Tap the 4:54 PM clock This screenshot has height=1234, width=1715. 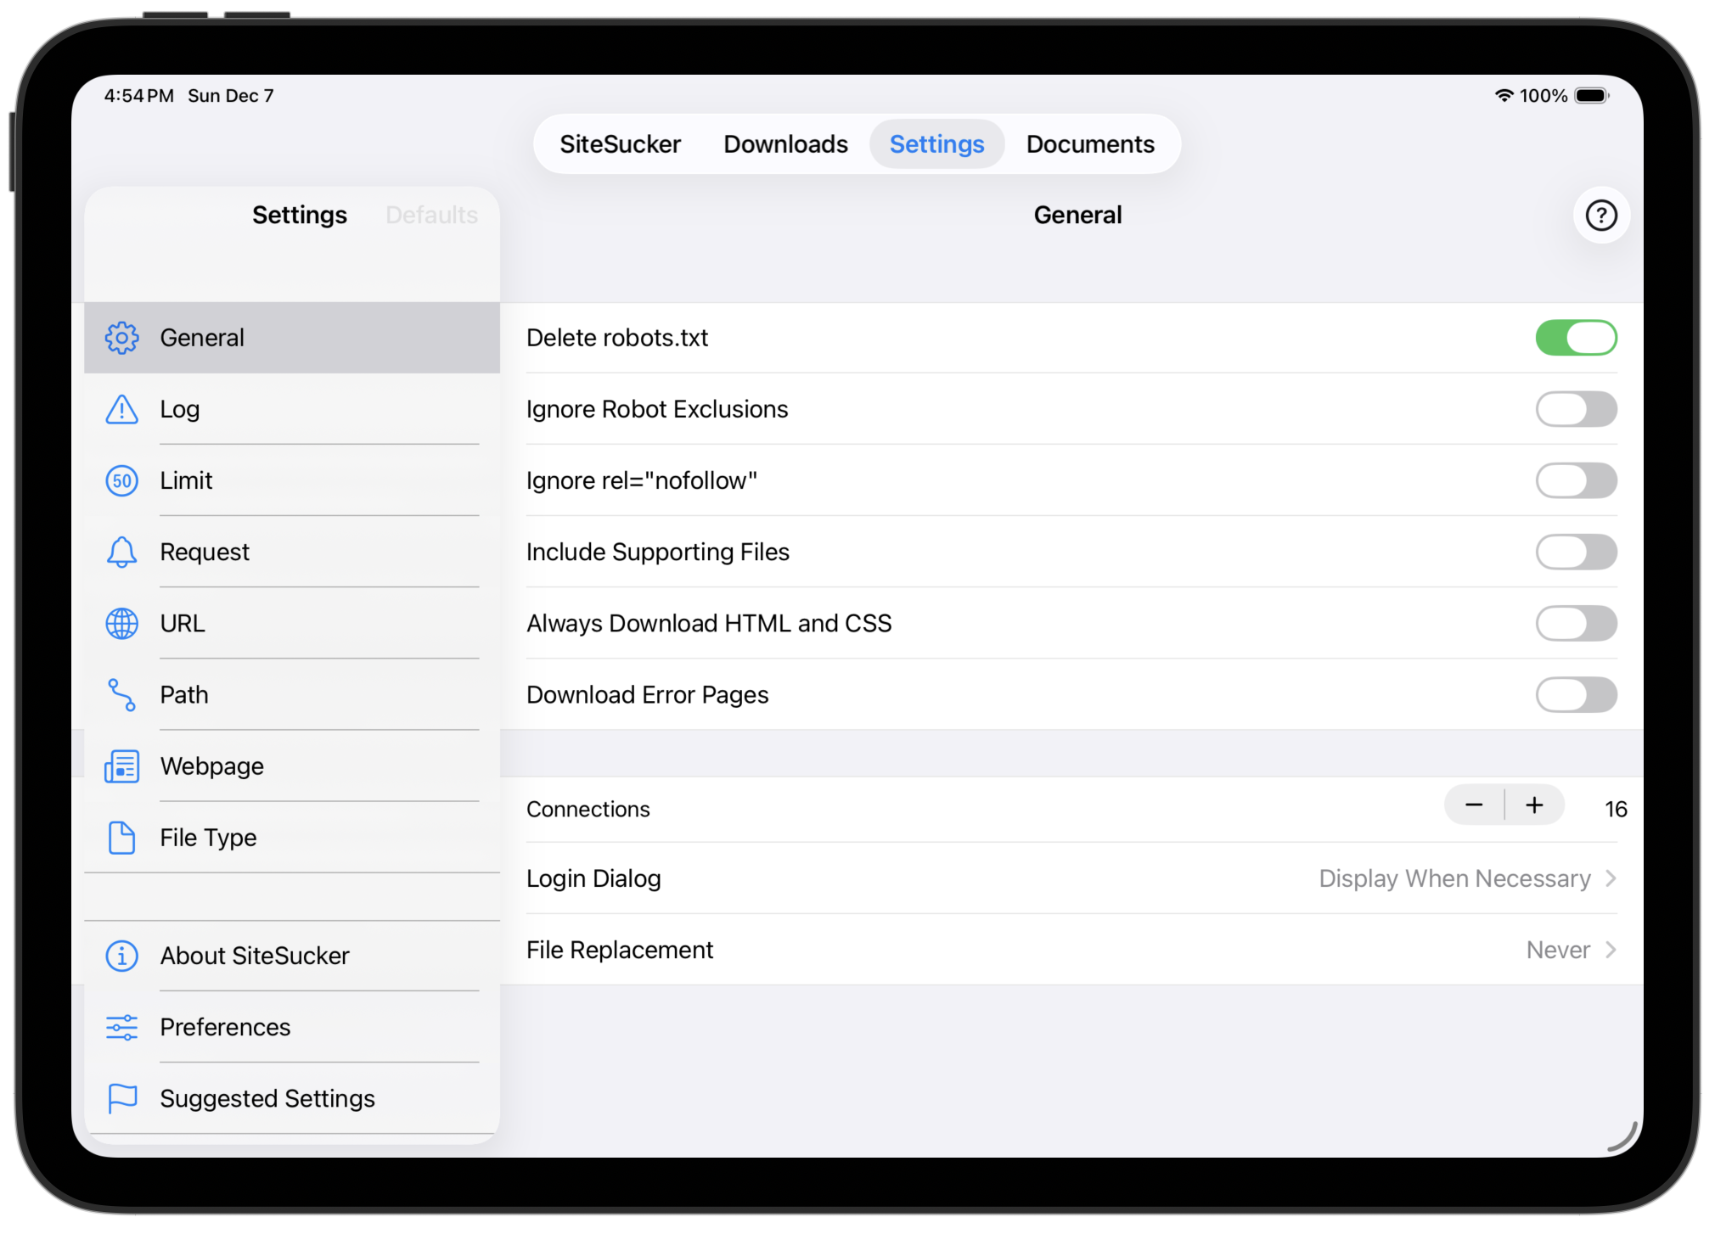point(139,95)
